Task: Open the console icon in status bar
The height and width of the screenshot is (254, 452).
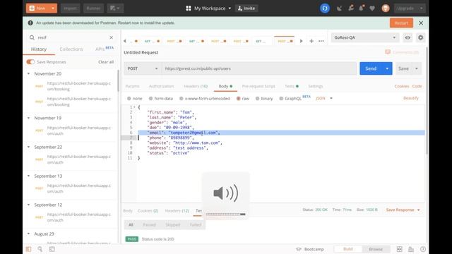Action: [x=52, y=249]
